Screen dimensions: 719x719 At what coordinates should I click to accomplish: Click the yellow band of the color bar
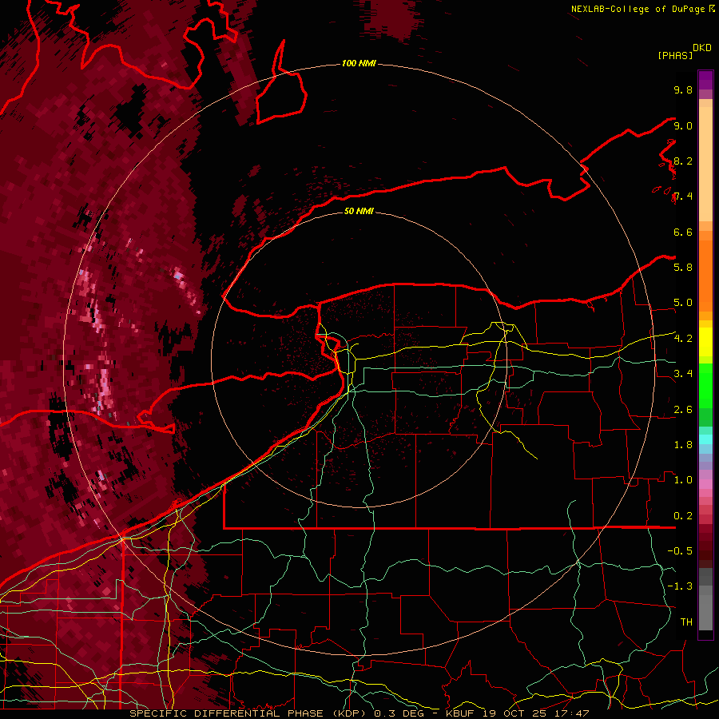(705, 342)
